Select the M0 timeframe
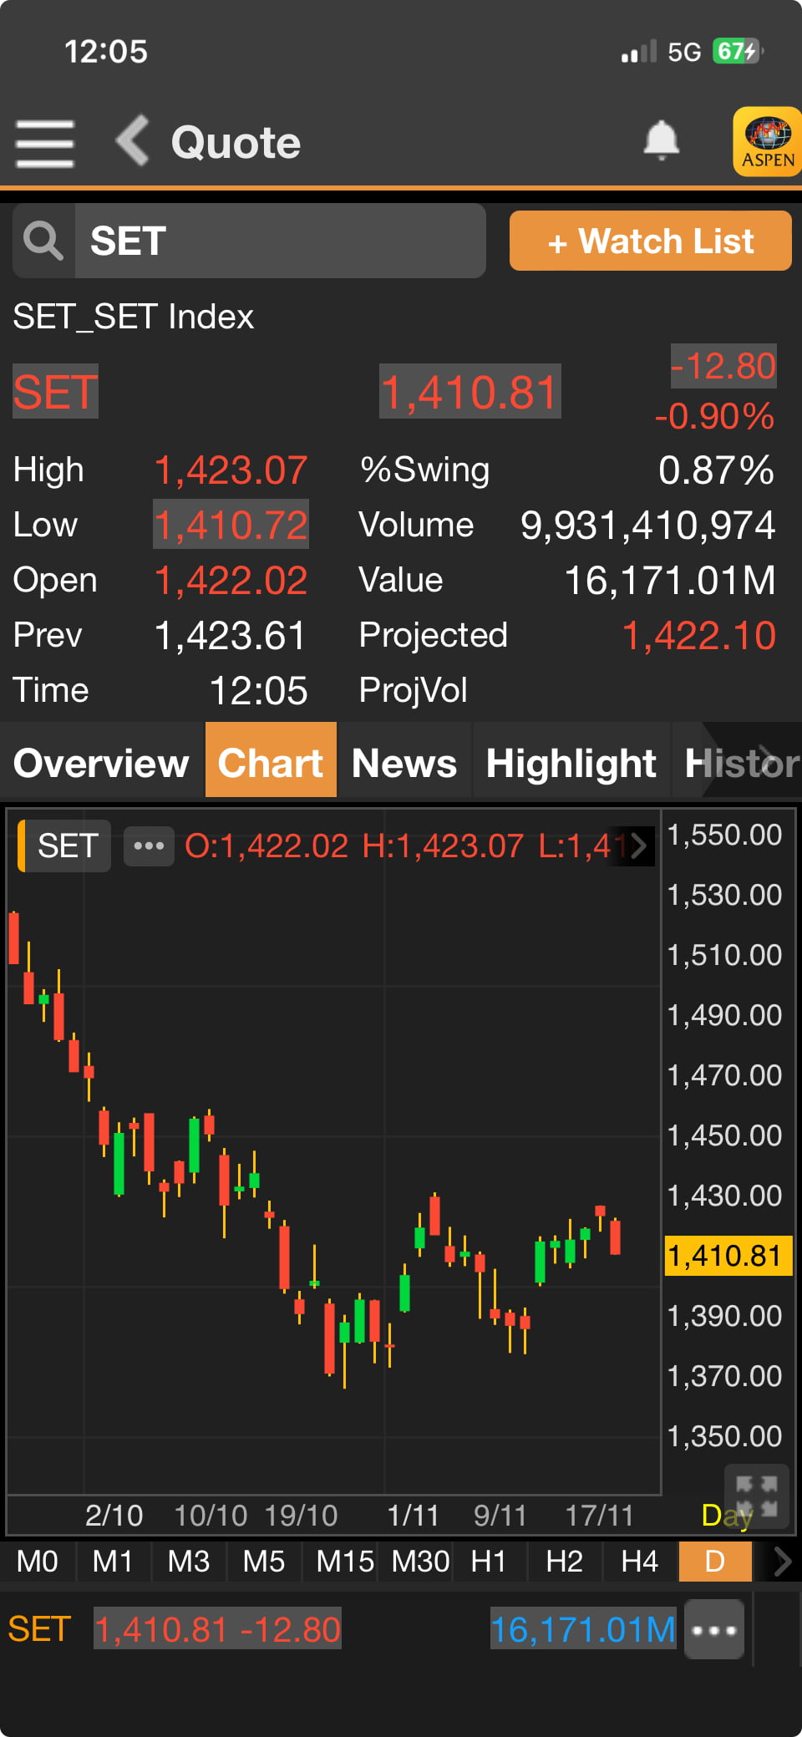Screen dimensions: 802x1737 click(38, 1561)
